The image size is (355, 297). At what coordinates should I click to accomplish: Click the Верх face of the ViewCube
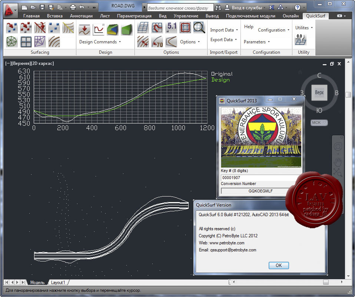tap(319, 92)
